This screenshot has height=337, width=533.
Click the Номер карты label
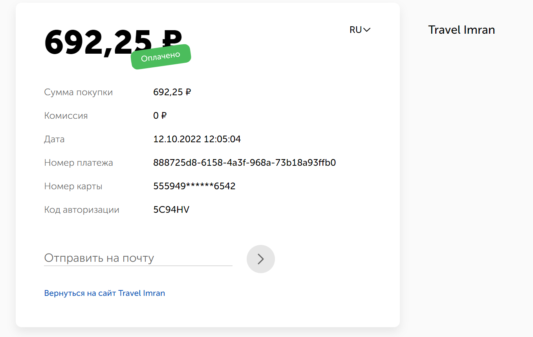pos(73,186)
